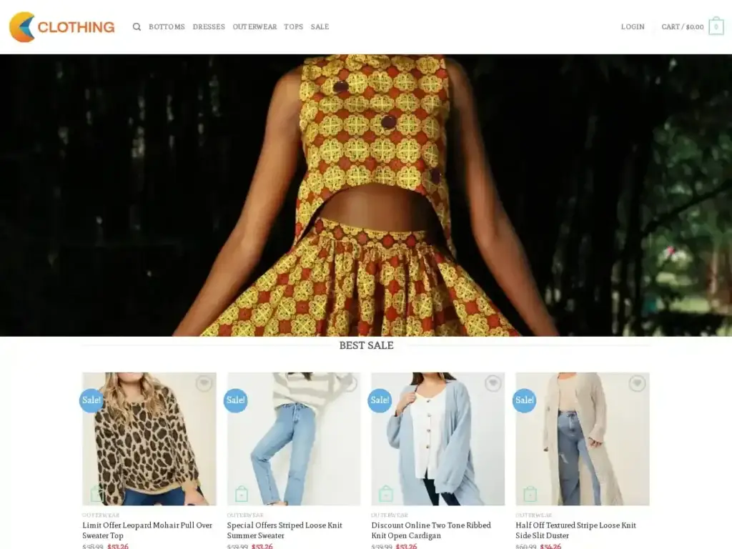Viewport: 732px width, 549px height.
Task: Toggle the wishlist heart on Textured Stripe Duster
Action: (638, 384)
